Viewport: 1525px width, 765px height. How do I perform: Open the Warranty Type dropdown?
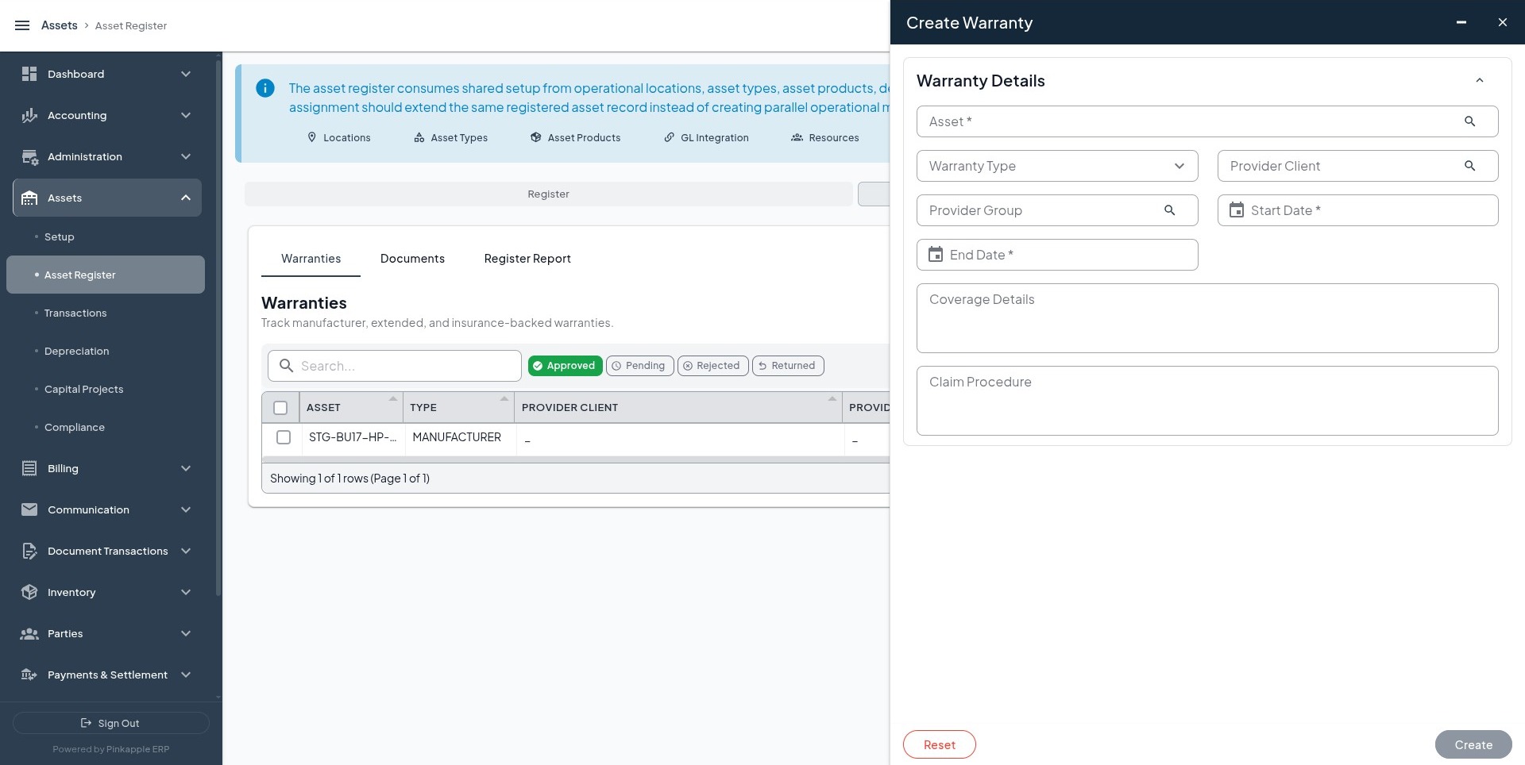tap(1057, 166)
